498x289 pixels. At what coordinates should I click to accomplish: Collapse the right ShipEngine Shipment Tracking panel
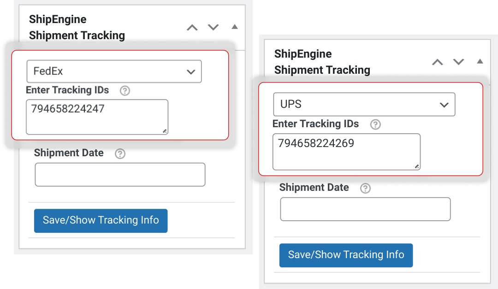tap(480, 61)
